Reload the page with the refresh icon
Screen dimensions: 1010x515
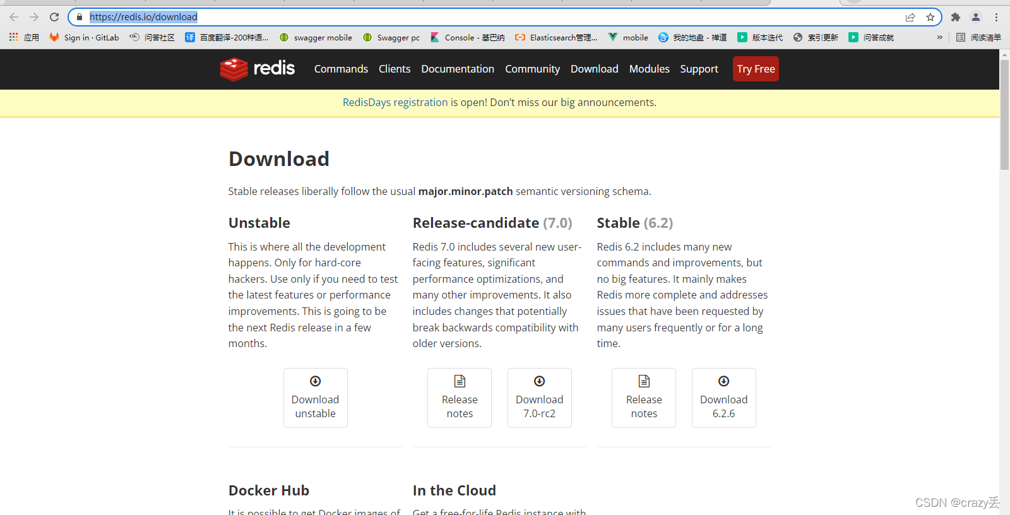(54, 17)
